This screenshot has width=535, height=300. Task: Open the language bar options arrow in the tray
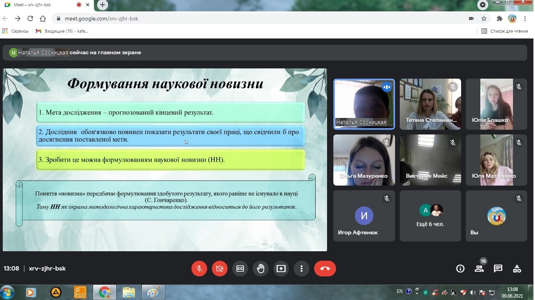point(417,293)
